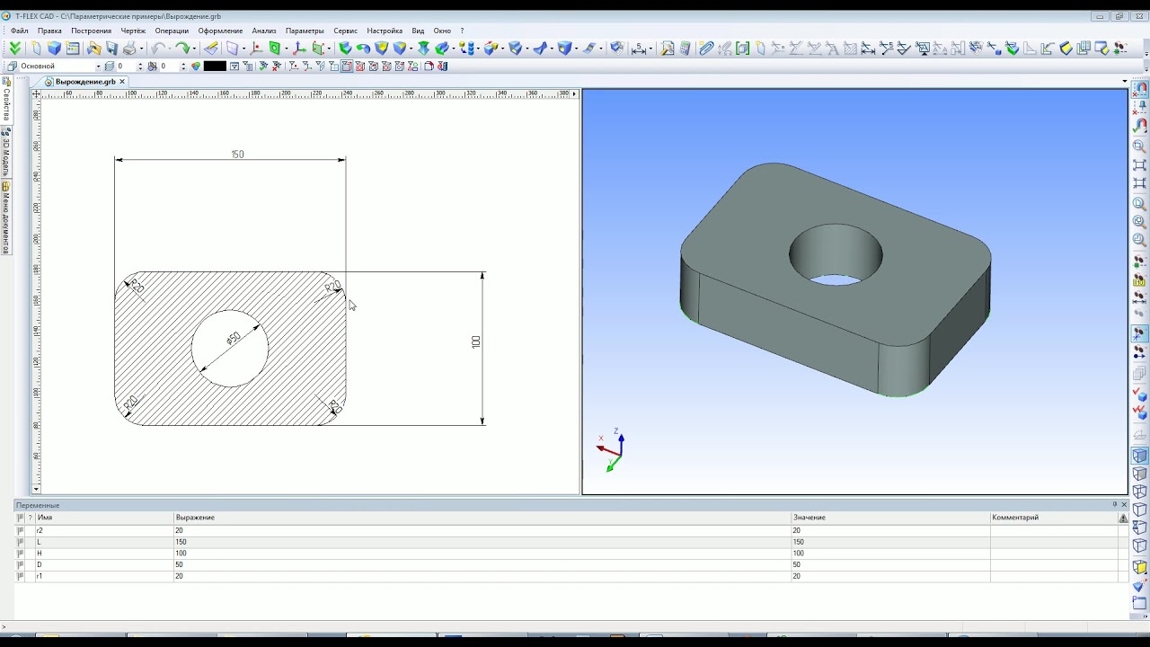1150x647 pixels.
Task: Select the workplane creation icon
Action: [232, 48]
